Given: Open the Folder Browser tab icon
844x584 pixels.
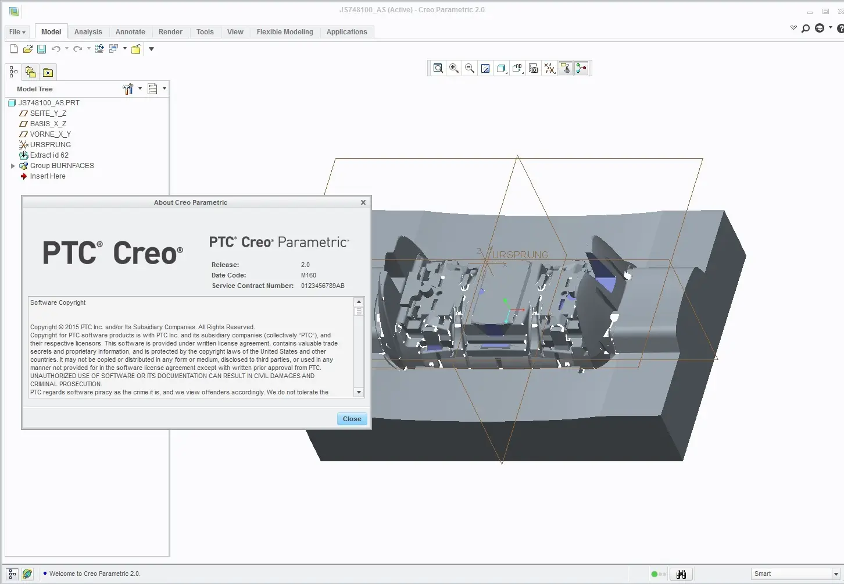Looking at the screenshot, I should tap(31, 72).
